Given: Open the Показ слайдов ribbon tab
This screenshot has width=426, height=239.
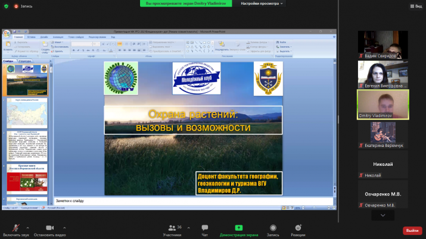Looking at the screenshot, I should [x=76, y=37].
